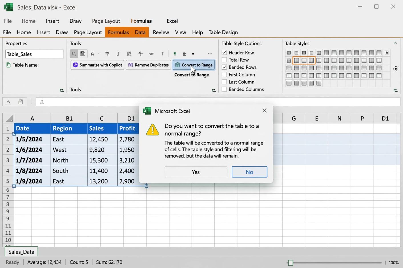403x268 pixels.
Task: Click the plus-shaped icon in Tools row
Action: click(x=140, y=54)
